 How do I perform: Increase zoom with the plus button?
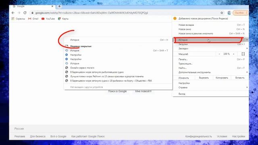pyautogui.click(x=233, y=54)
